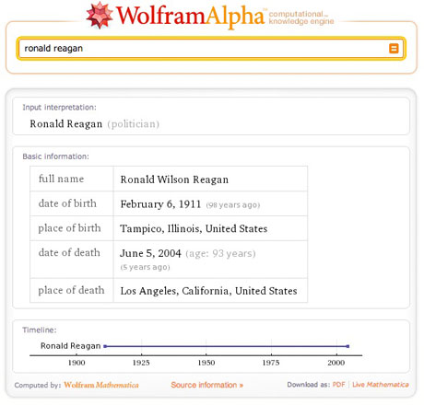Click the February 6, 1911 birth date
The width and height of the screenshot is (424, 405).
(160, 204)
